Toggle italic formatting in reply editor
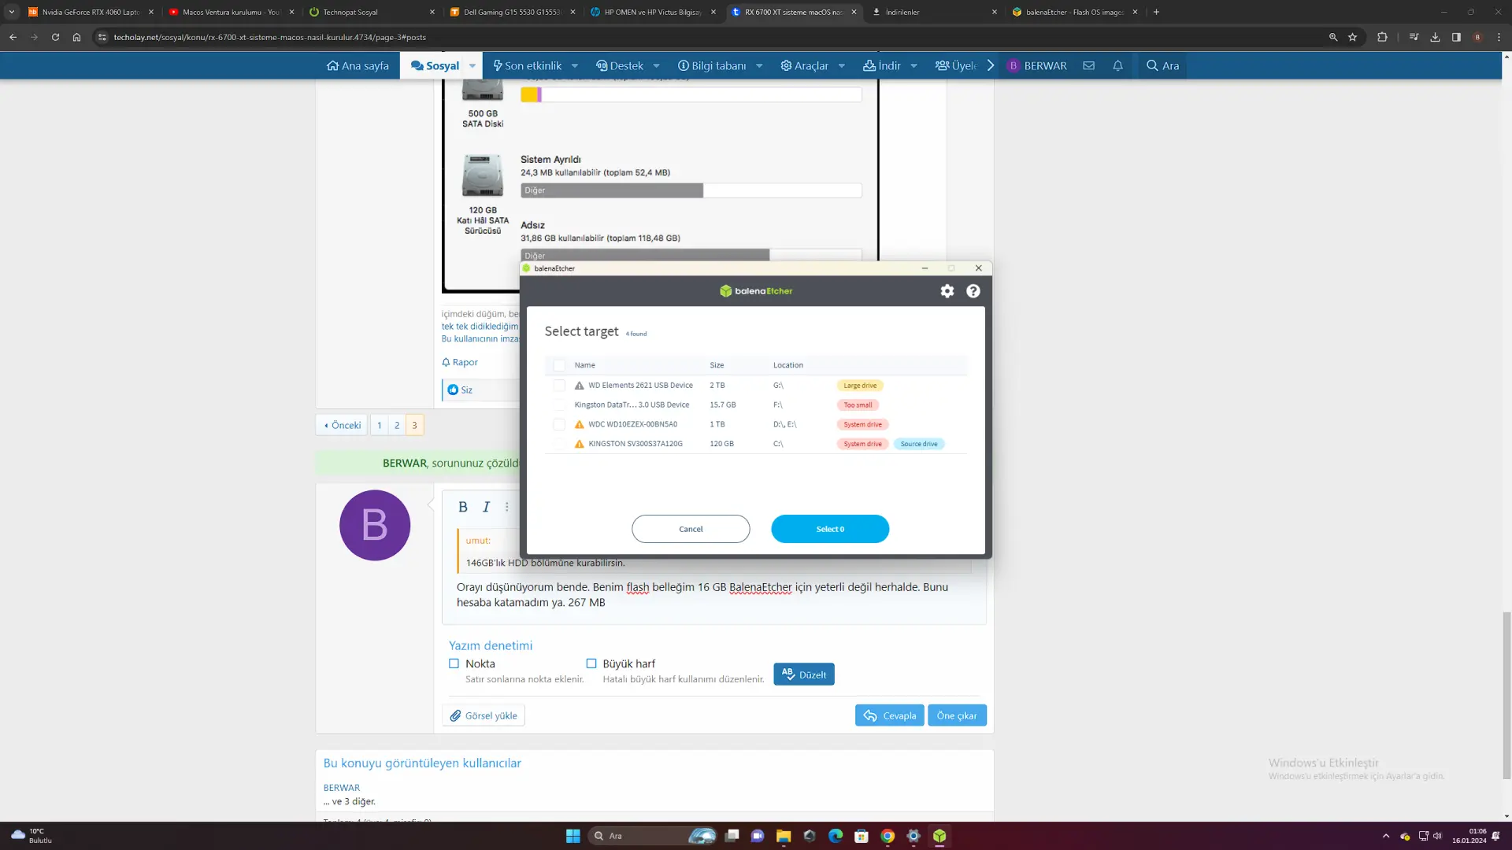Viewport: 1512px width, 850px height. tap(486, 507)
